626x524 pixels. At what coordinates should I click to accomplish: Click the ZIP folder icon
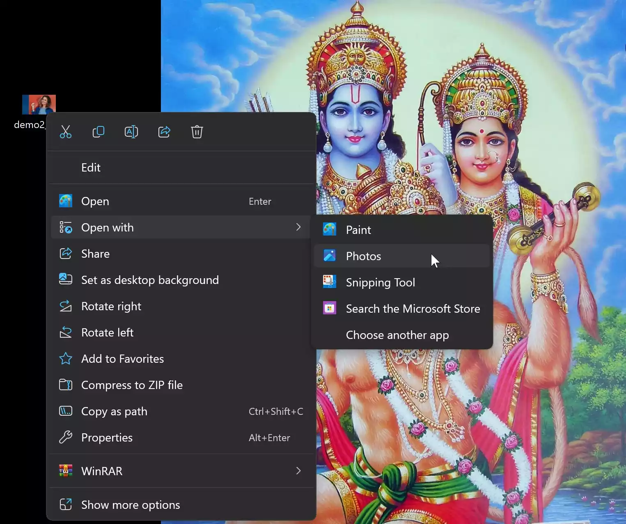pyautogui.click(x=66, y=385)
